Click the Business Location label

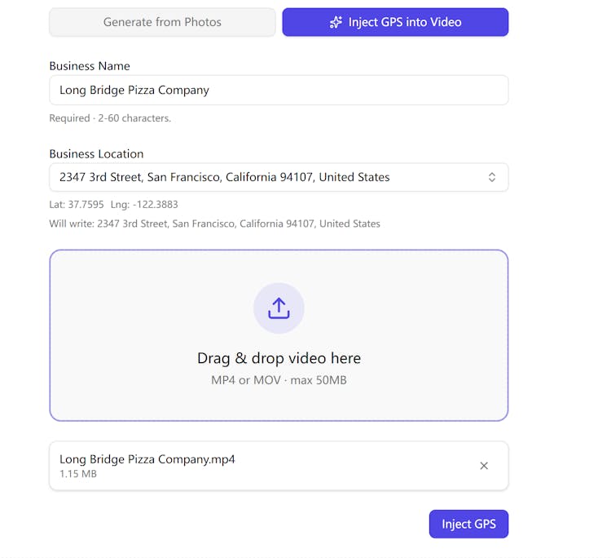[96, 154]
